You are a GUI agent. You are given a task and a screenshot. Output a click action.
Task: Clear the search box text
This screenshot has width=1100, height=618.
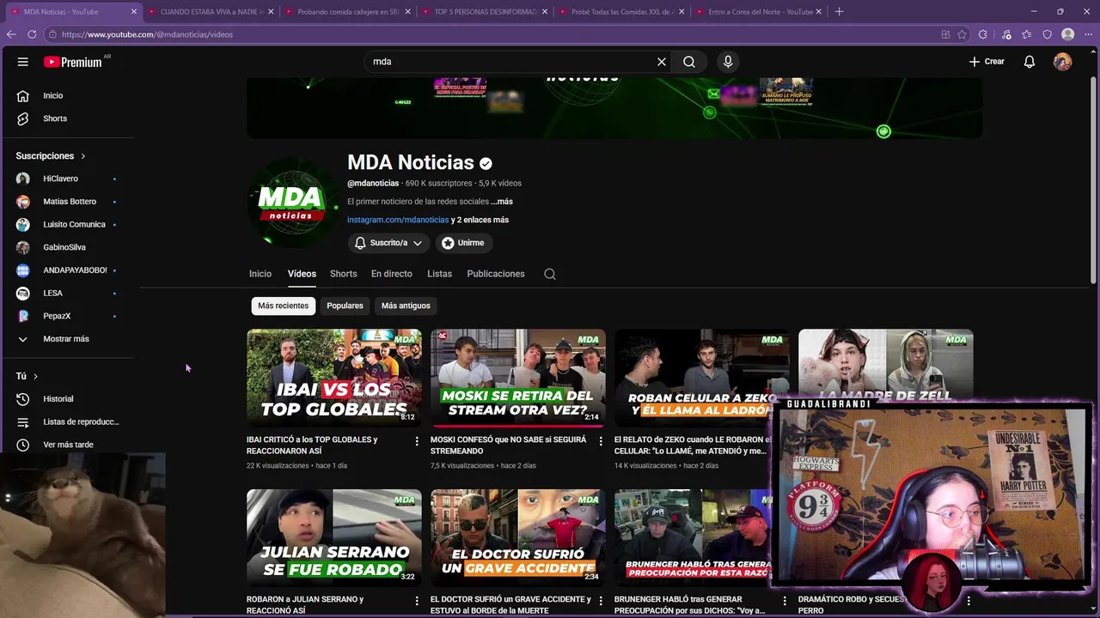pyautogui.click(x=662, y=62)
